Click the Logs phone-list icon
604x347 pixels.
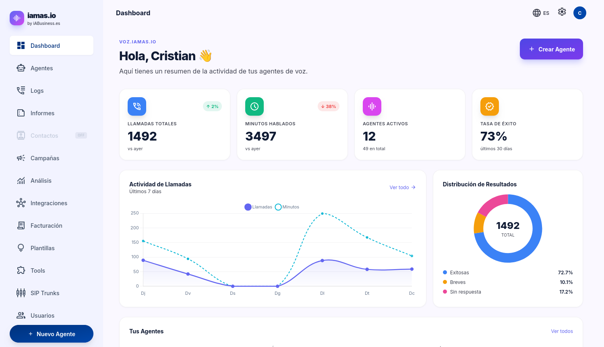click(x=21, y=90)
